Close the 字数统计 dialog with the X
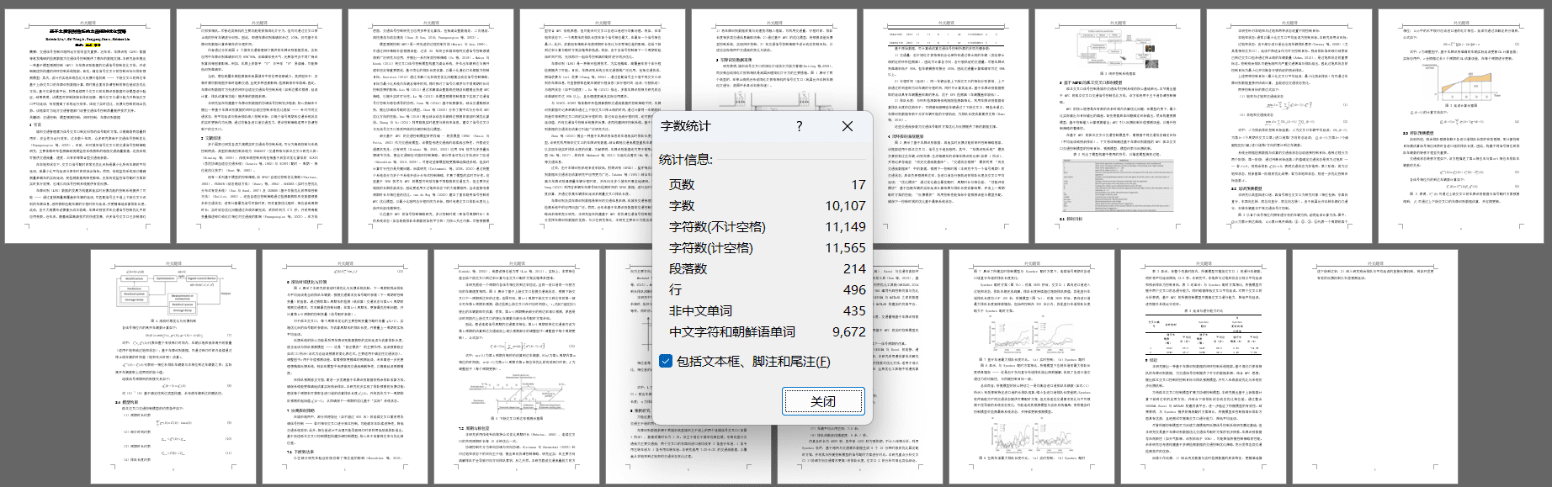The width and height of the screenshot is (1552, 487). coord(847,126)
